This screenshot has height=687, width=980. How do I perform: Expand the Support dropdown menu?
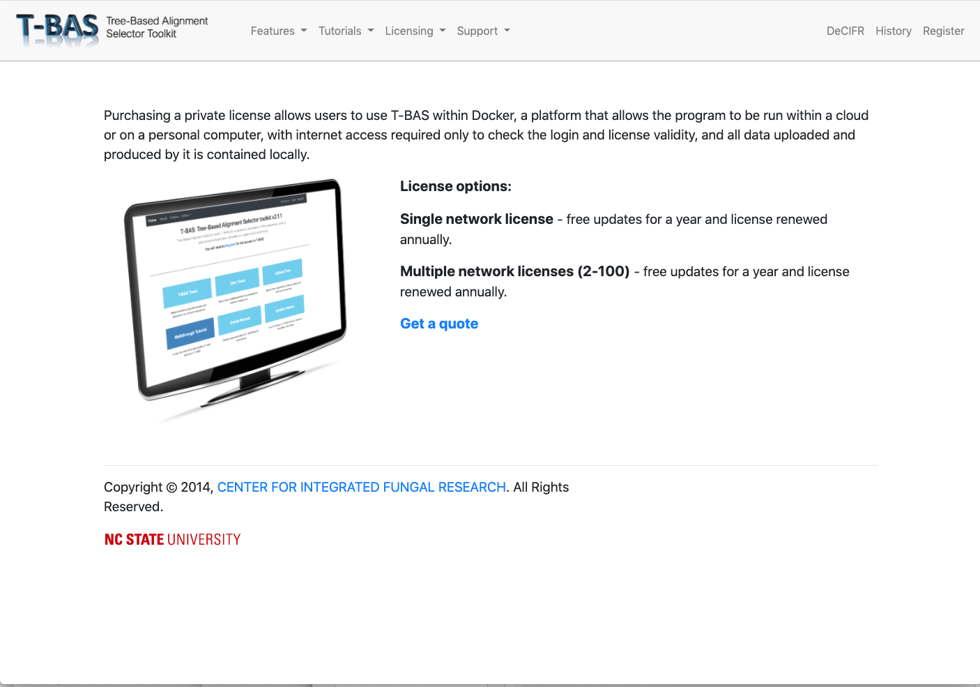[484, 31]
